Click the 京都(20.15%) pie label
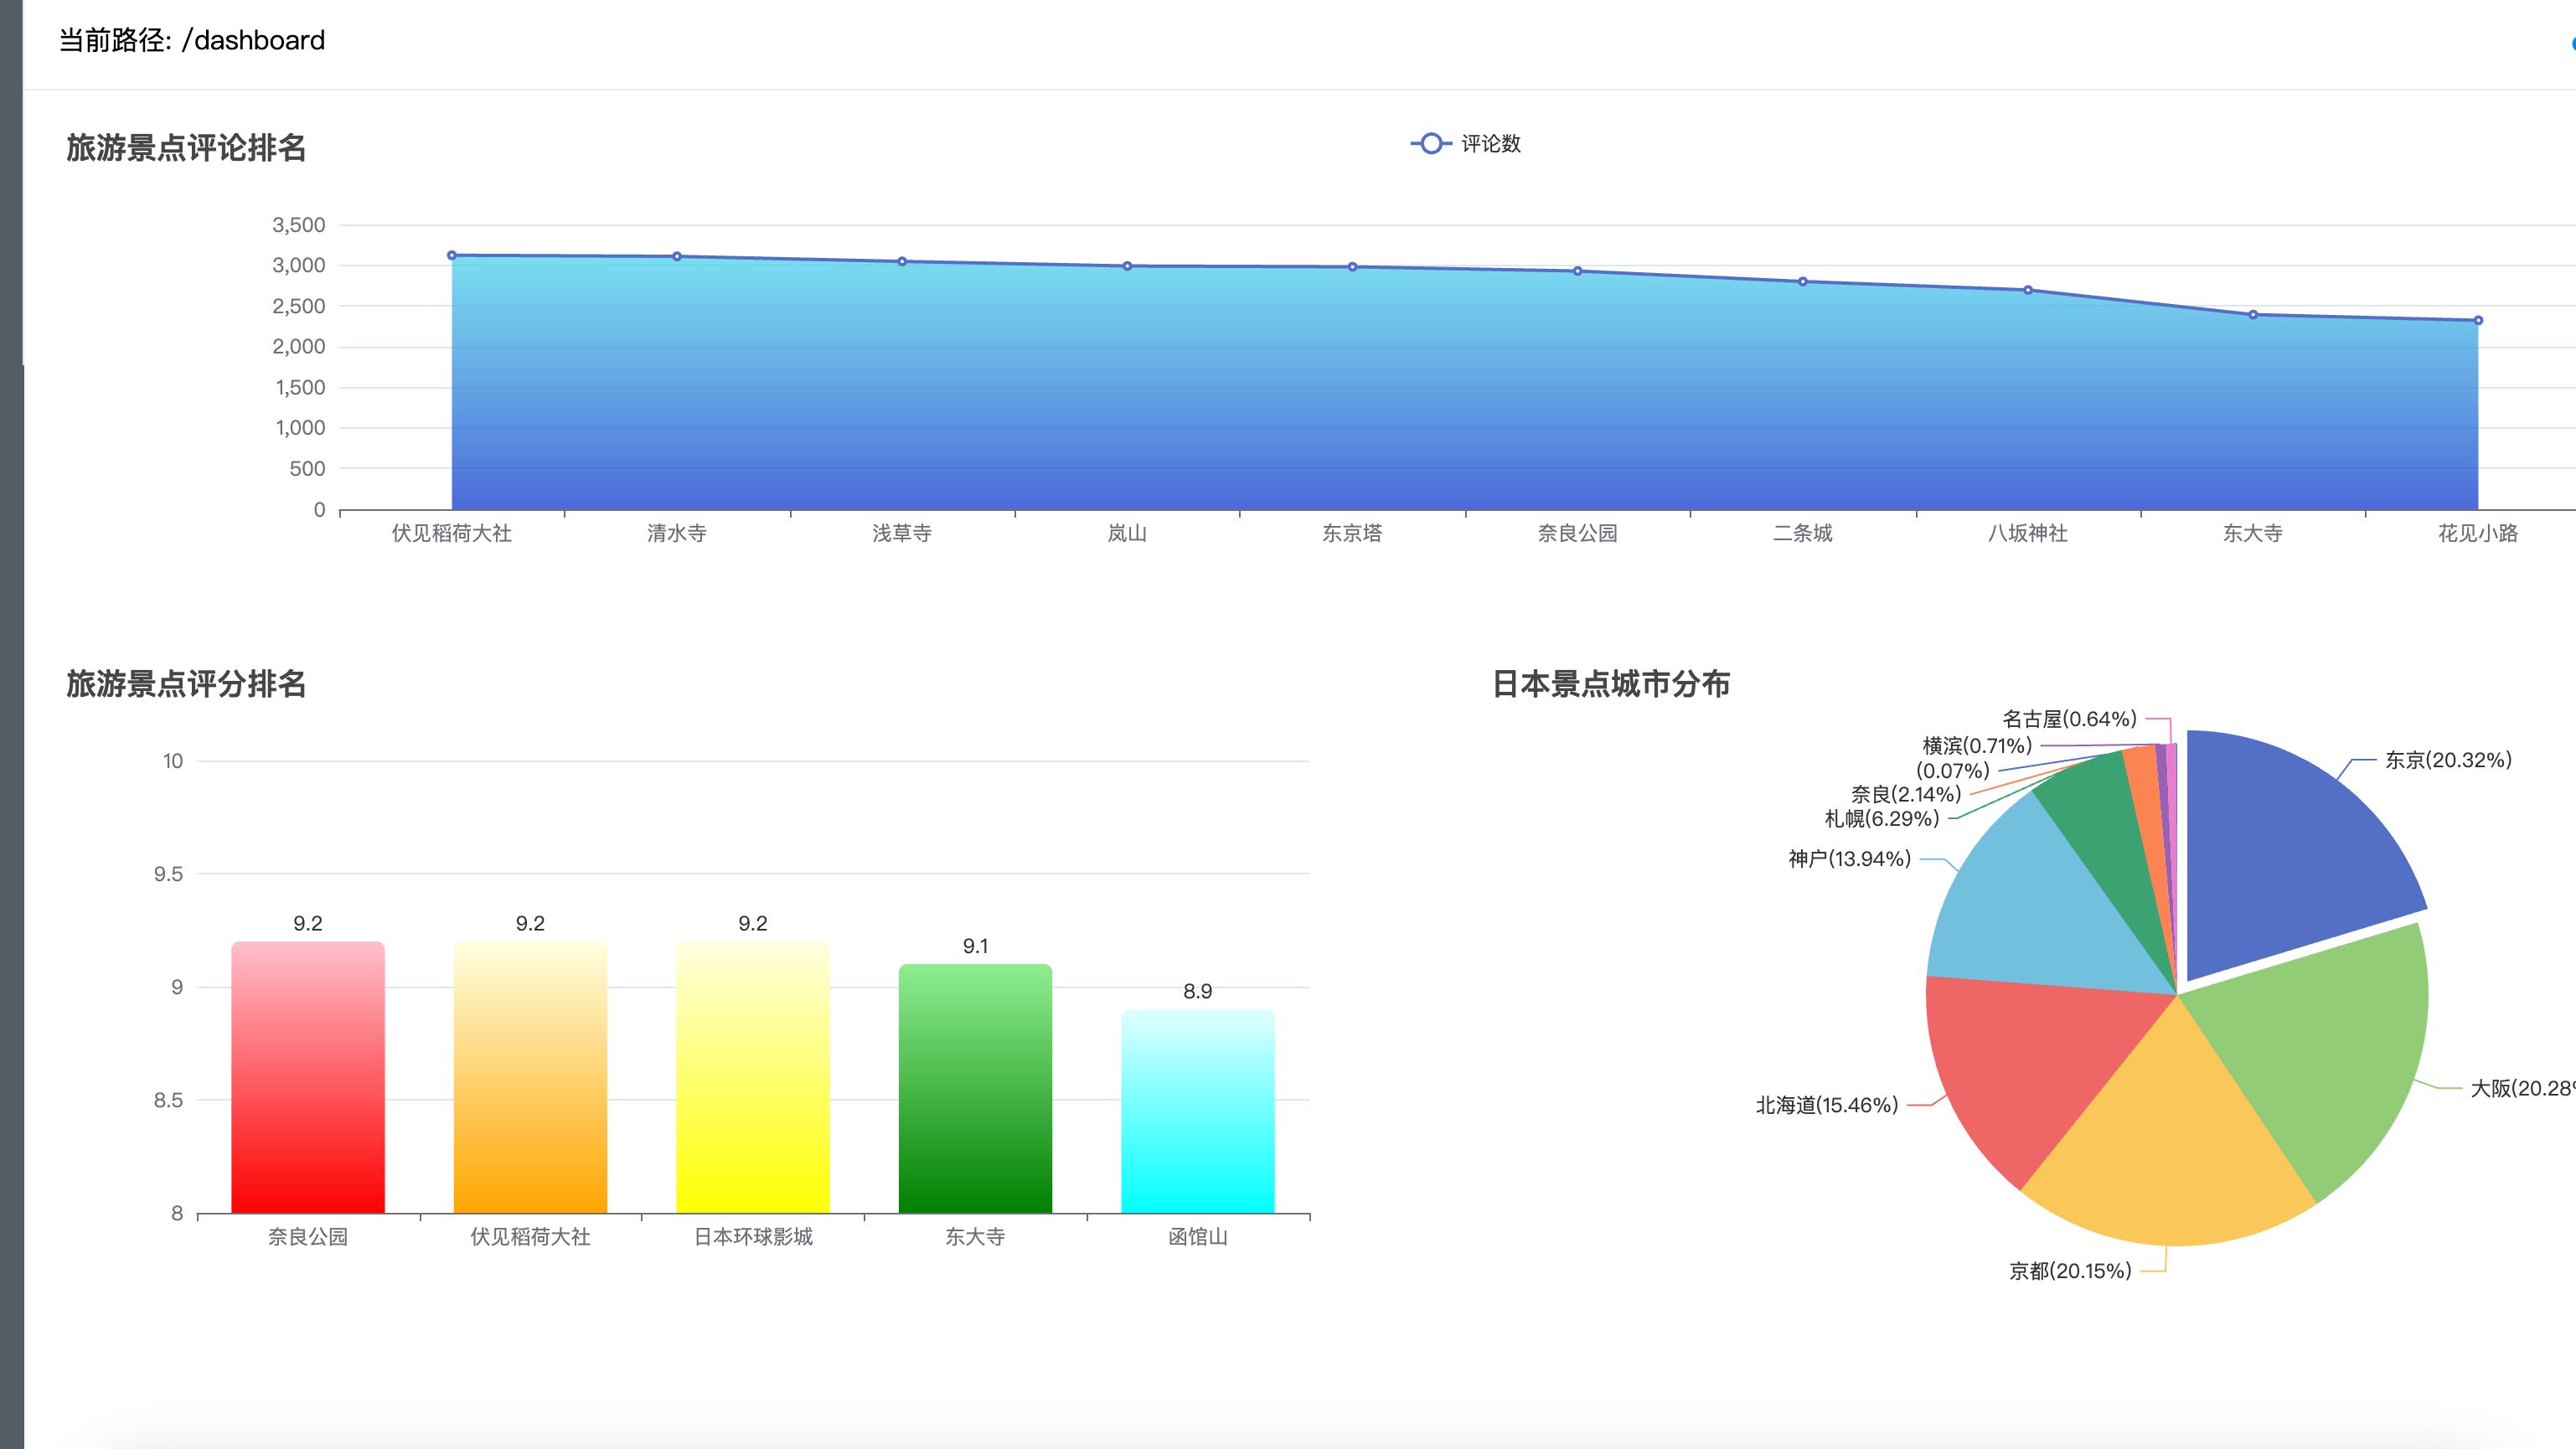Viewport: 2576px width, 1449px height. 2070,1271
